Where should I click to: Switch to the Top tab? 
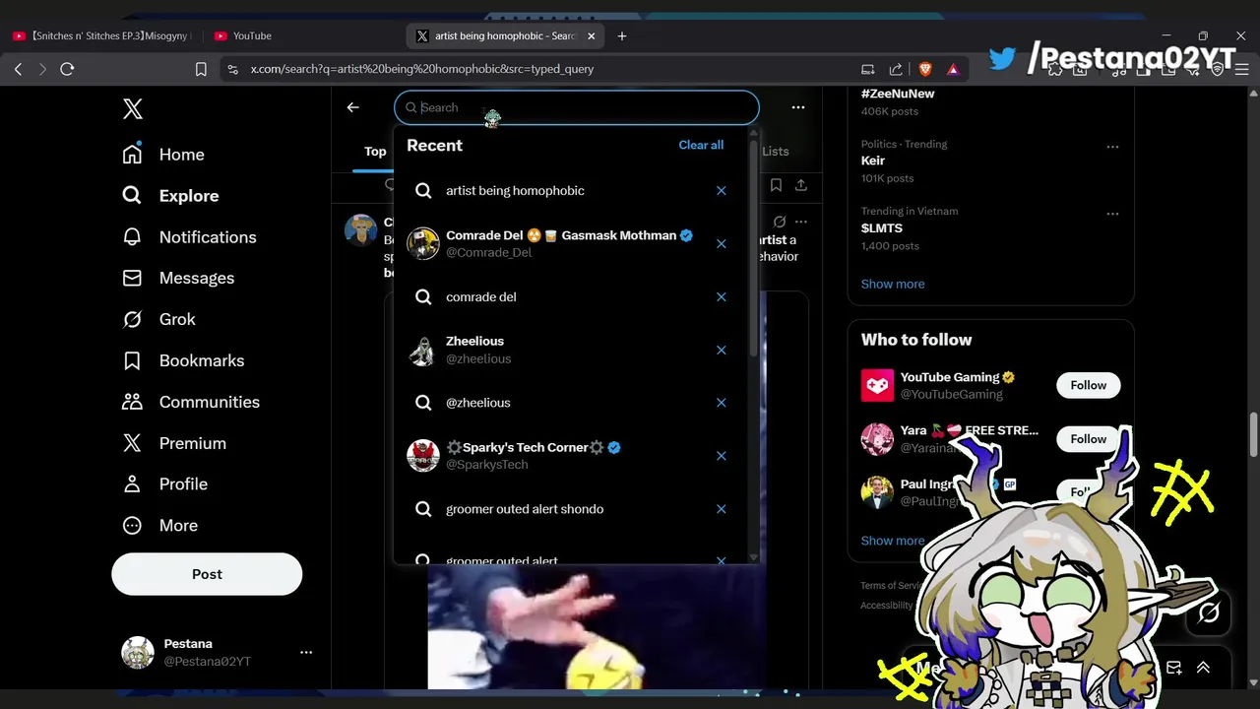pyautogui.click(x=375, y=152)
